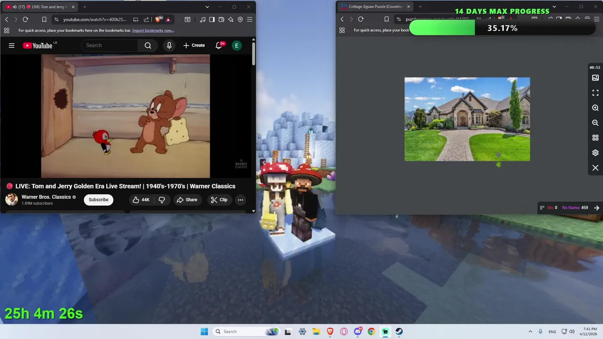The image size is (603, 339).
Task: Click the cottage jigsaw puzzle image
Action: click(x=467, y=119)
